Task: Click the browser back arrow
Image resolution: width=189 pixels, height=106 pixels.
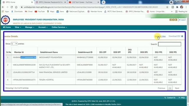Action: [x=3, y=7]
